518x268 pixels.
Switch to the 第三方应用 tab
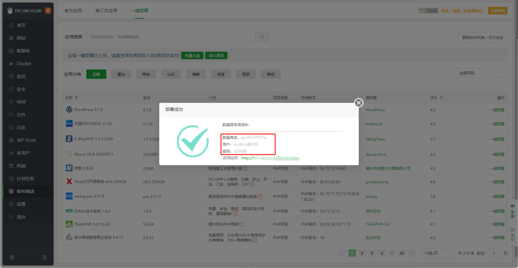click(x=106, y=11)
